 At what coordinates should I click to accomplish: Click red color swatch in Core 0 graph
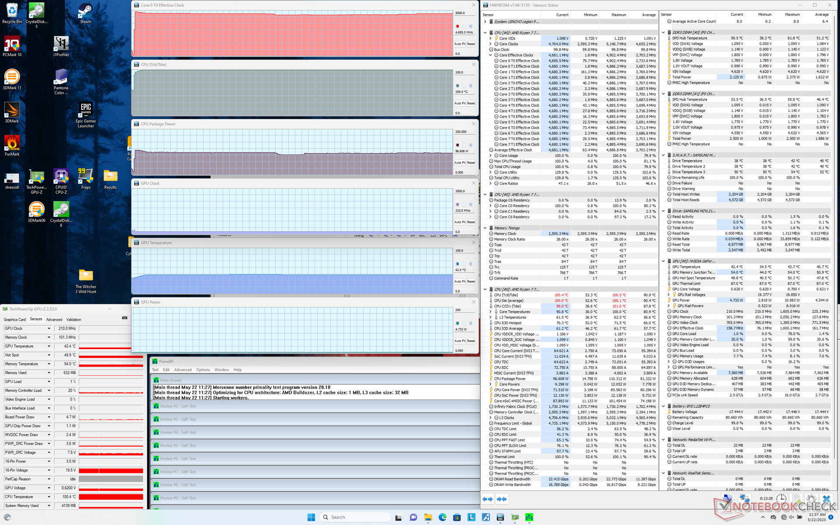pyautogui.click(x=458, y=26)
